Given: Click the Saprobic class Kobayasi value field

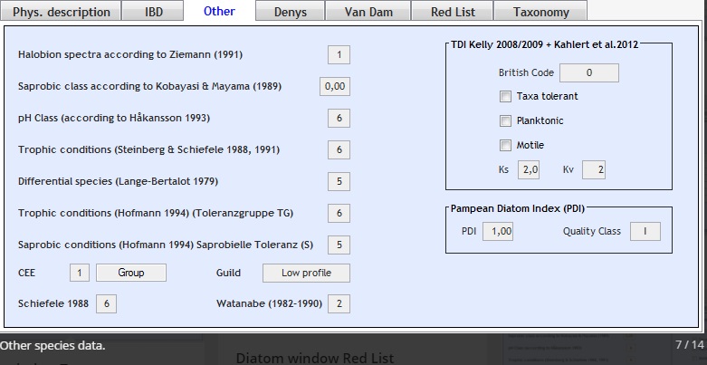Looking at the screenshot, I should pyautogui.click(x=335, y=87).
